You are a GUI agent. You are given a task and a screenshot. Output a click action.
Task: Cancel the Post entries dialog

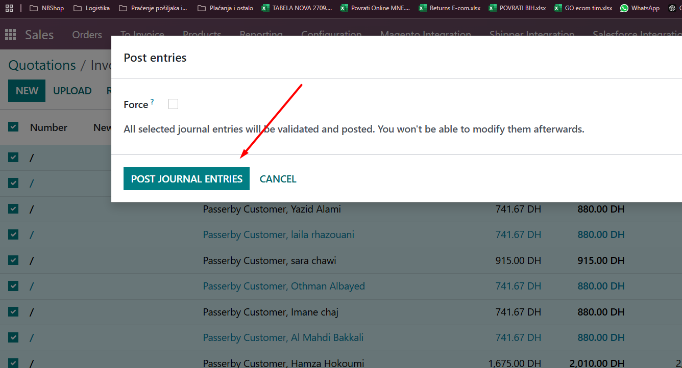(278, 179)
